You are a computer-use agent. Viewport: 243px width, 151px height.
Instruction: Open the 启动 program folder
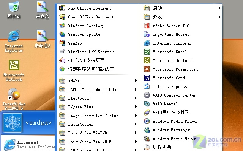pos(181,8)
